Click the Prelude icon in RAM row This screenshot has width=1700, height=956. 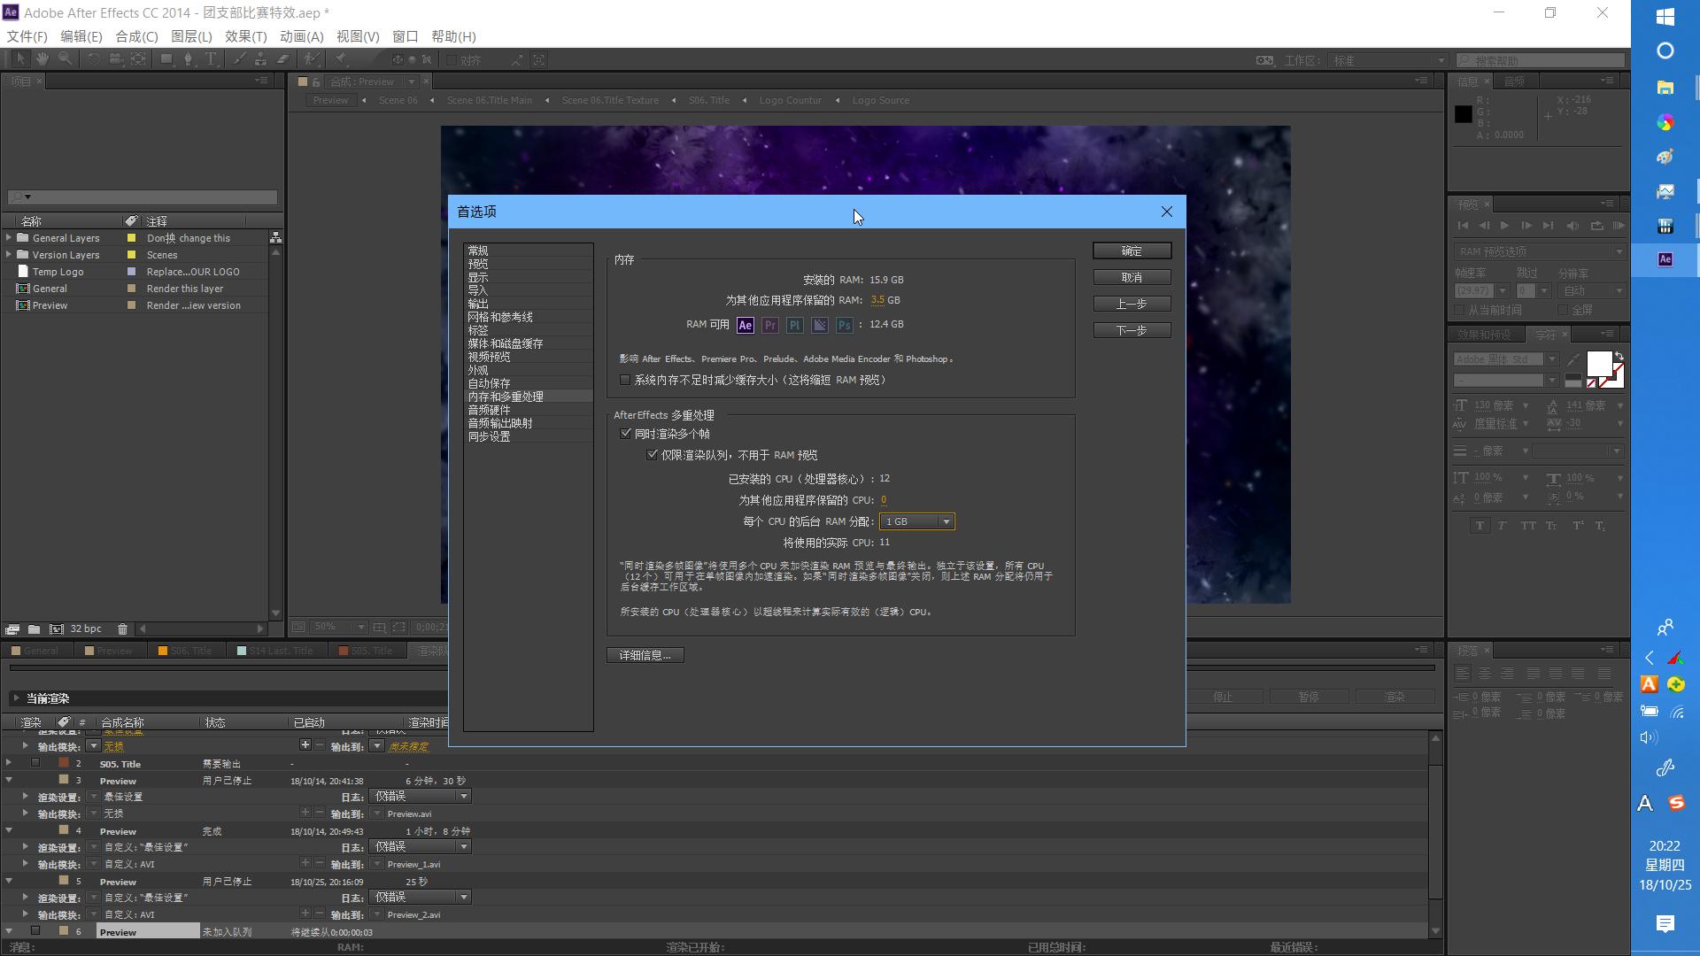point(795,326)
